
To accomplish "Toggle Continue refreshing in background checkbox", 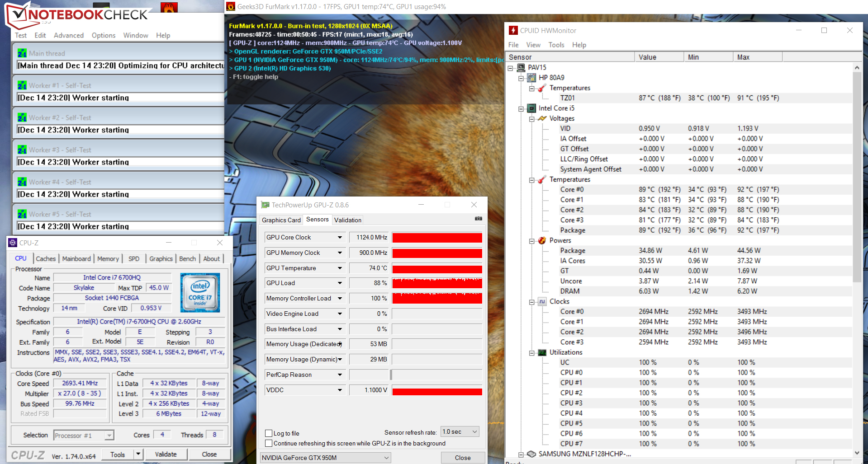I will coord(269,443).
